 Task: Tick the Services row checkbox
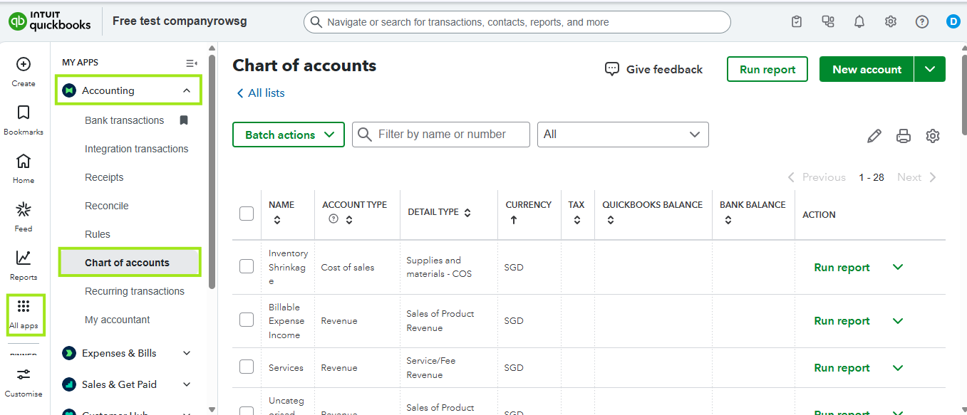click(247, 367)
